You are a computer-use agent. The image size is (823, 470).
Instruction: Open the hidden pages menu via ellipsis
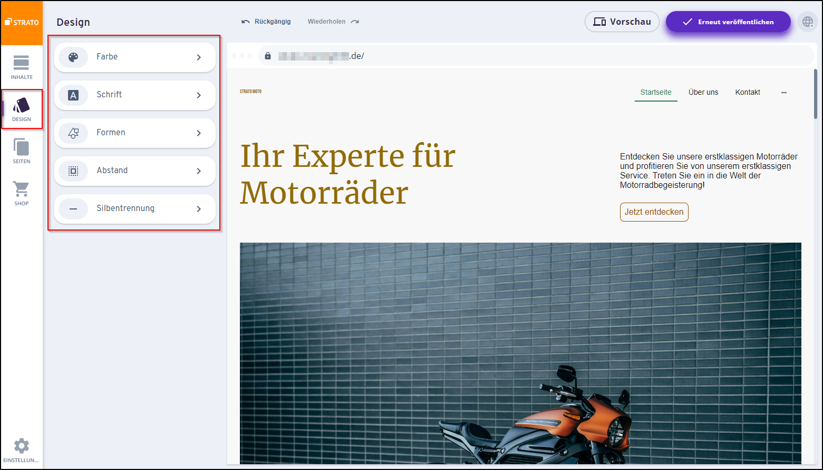tap(784, 92)
